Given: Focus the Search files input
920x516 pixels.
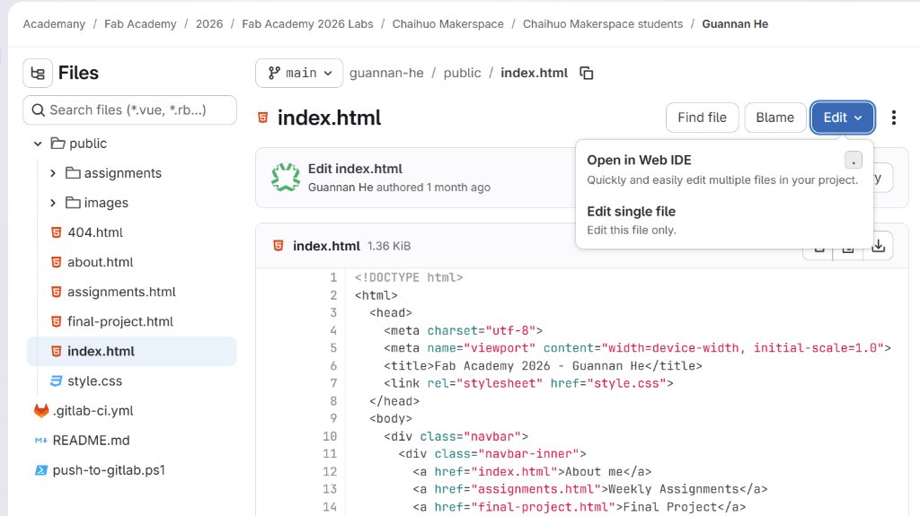Looking at the screenshot, I should coord(129,110).
